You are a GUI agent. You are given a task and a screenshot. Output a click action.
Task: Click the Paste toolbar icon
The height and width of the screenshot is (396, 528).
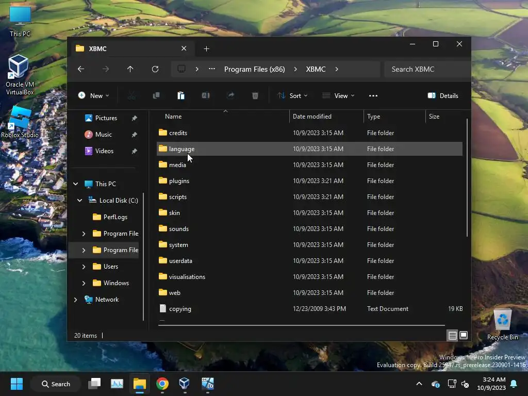181,95
